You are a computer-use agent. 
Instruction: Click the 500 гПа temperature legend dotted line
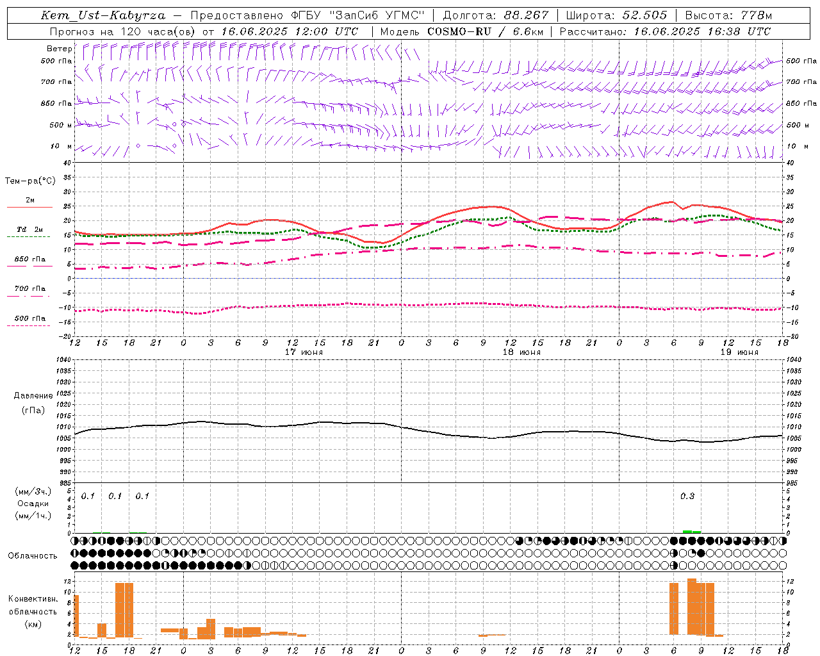click(x=28, y=326)
